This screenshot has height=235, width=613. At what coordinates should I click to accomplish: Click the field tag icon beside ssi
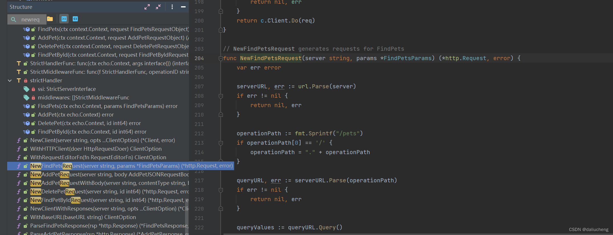coord(26,89)
